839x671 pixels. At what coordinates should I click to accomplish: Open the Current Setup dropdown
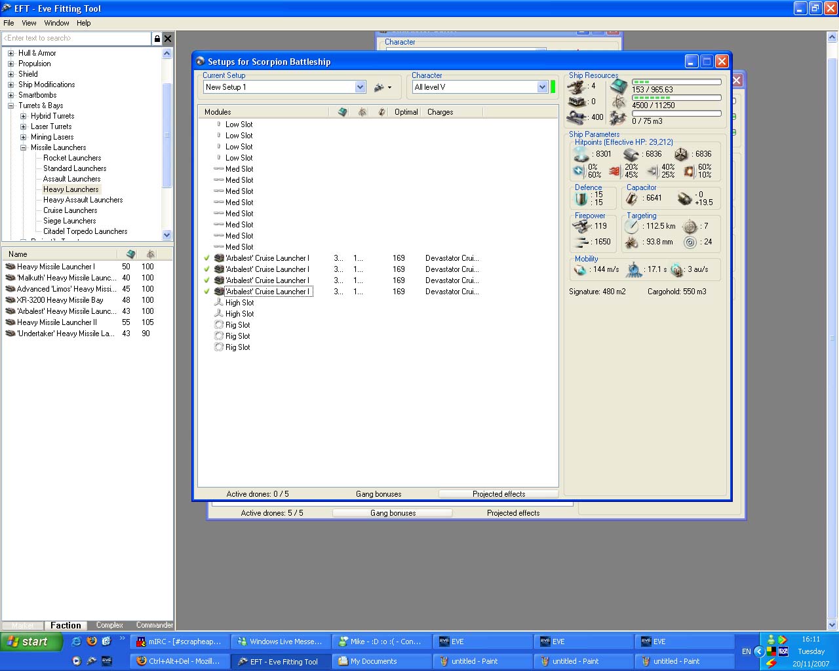click(360, 87)
